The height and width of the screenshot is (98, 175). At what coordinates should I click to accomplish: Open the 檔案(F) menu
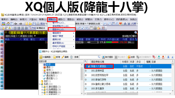coord(5,19)
